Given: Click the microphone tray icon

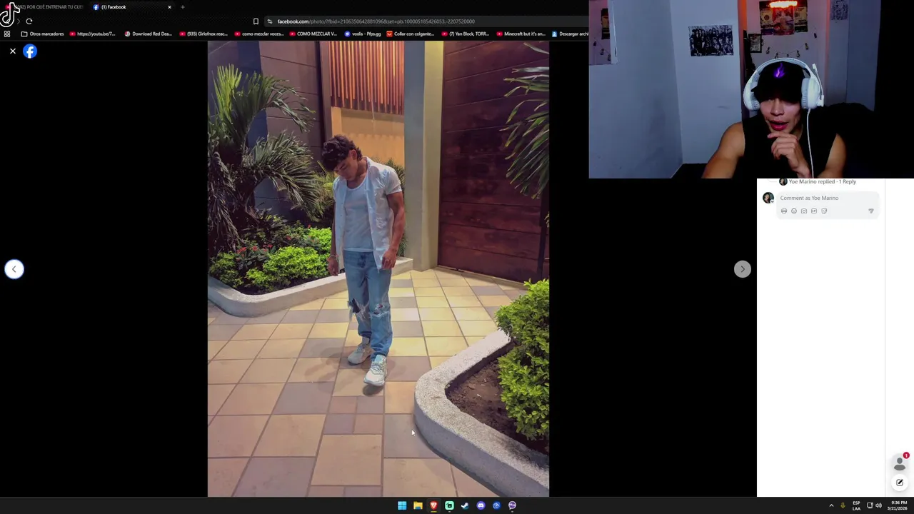Looking at the screenshot, I should pos(843,505).
